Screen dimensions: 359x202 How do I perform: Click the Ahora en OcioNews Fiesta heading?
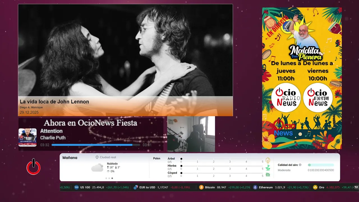[90, 123]
